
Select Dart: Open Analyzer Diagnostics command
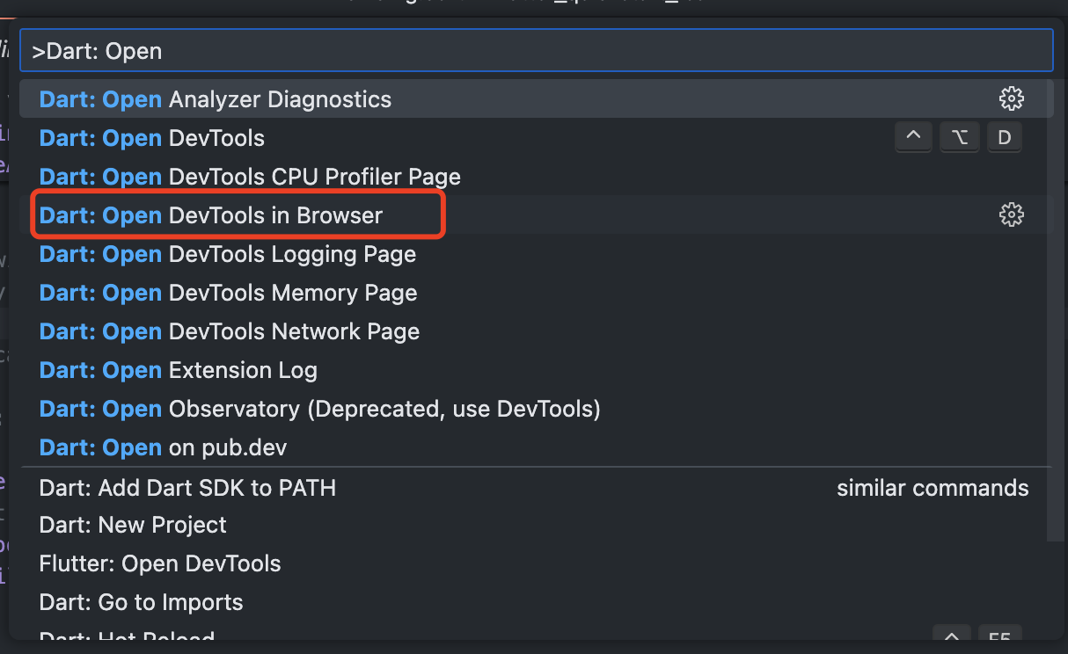[x=536, y=99]
